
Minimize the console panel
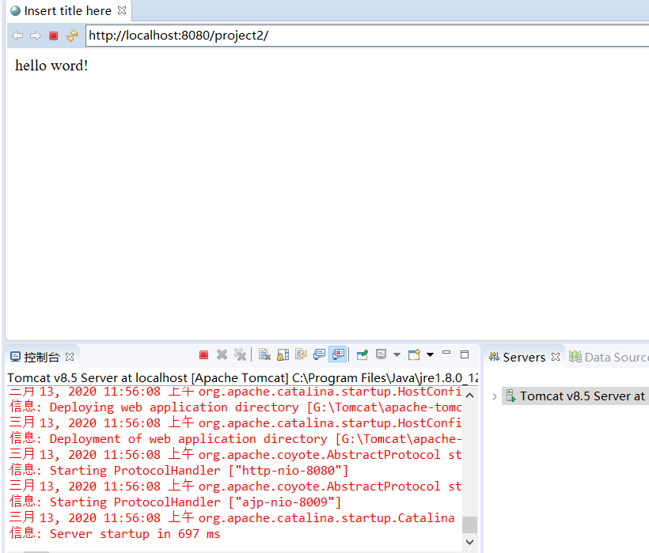pos(446,353)
